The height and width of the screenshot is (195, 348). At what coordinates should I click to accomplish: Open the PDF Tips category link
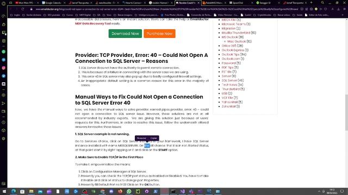(x=227, y=67)
